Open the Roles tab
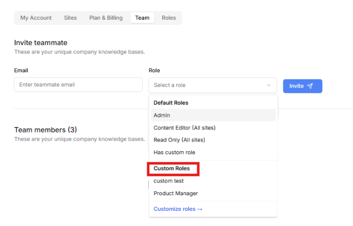 (x=169, y=18)
